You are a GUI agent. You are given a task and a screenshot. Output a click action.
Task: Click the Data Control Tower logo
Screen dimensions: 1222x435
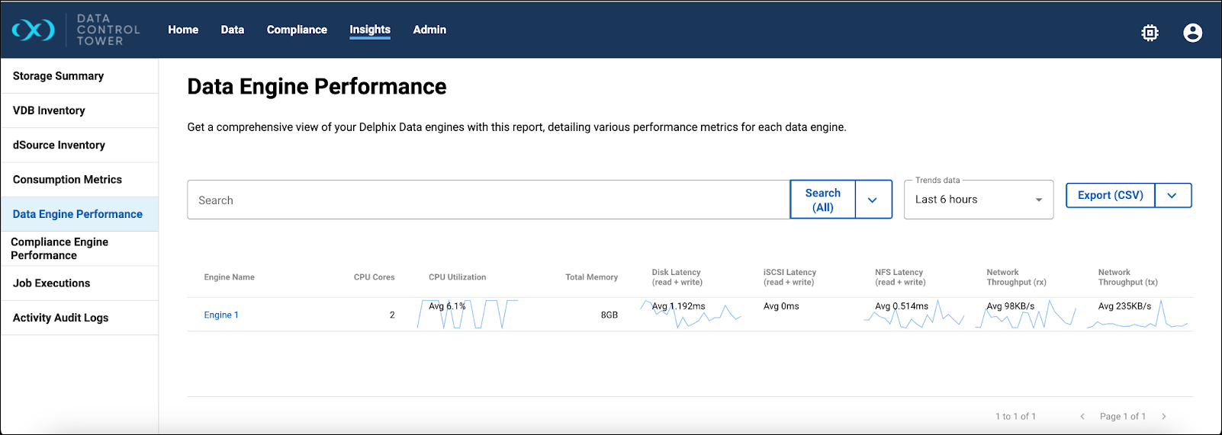[x=76, y=30]
